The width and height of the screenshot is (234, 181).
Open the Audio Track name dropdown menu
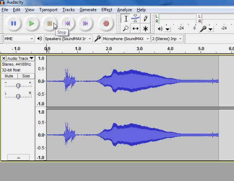pyautogui.click(x=20, y=58)
